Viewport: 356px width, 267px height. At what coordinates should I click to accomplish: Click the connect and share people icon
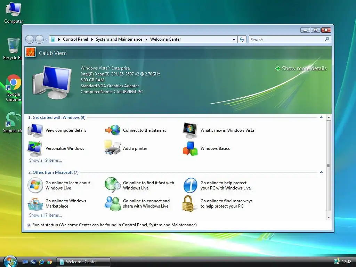point(113,204)
